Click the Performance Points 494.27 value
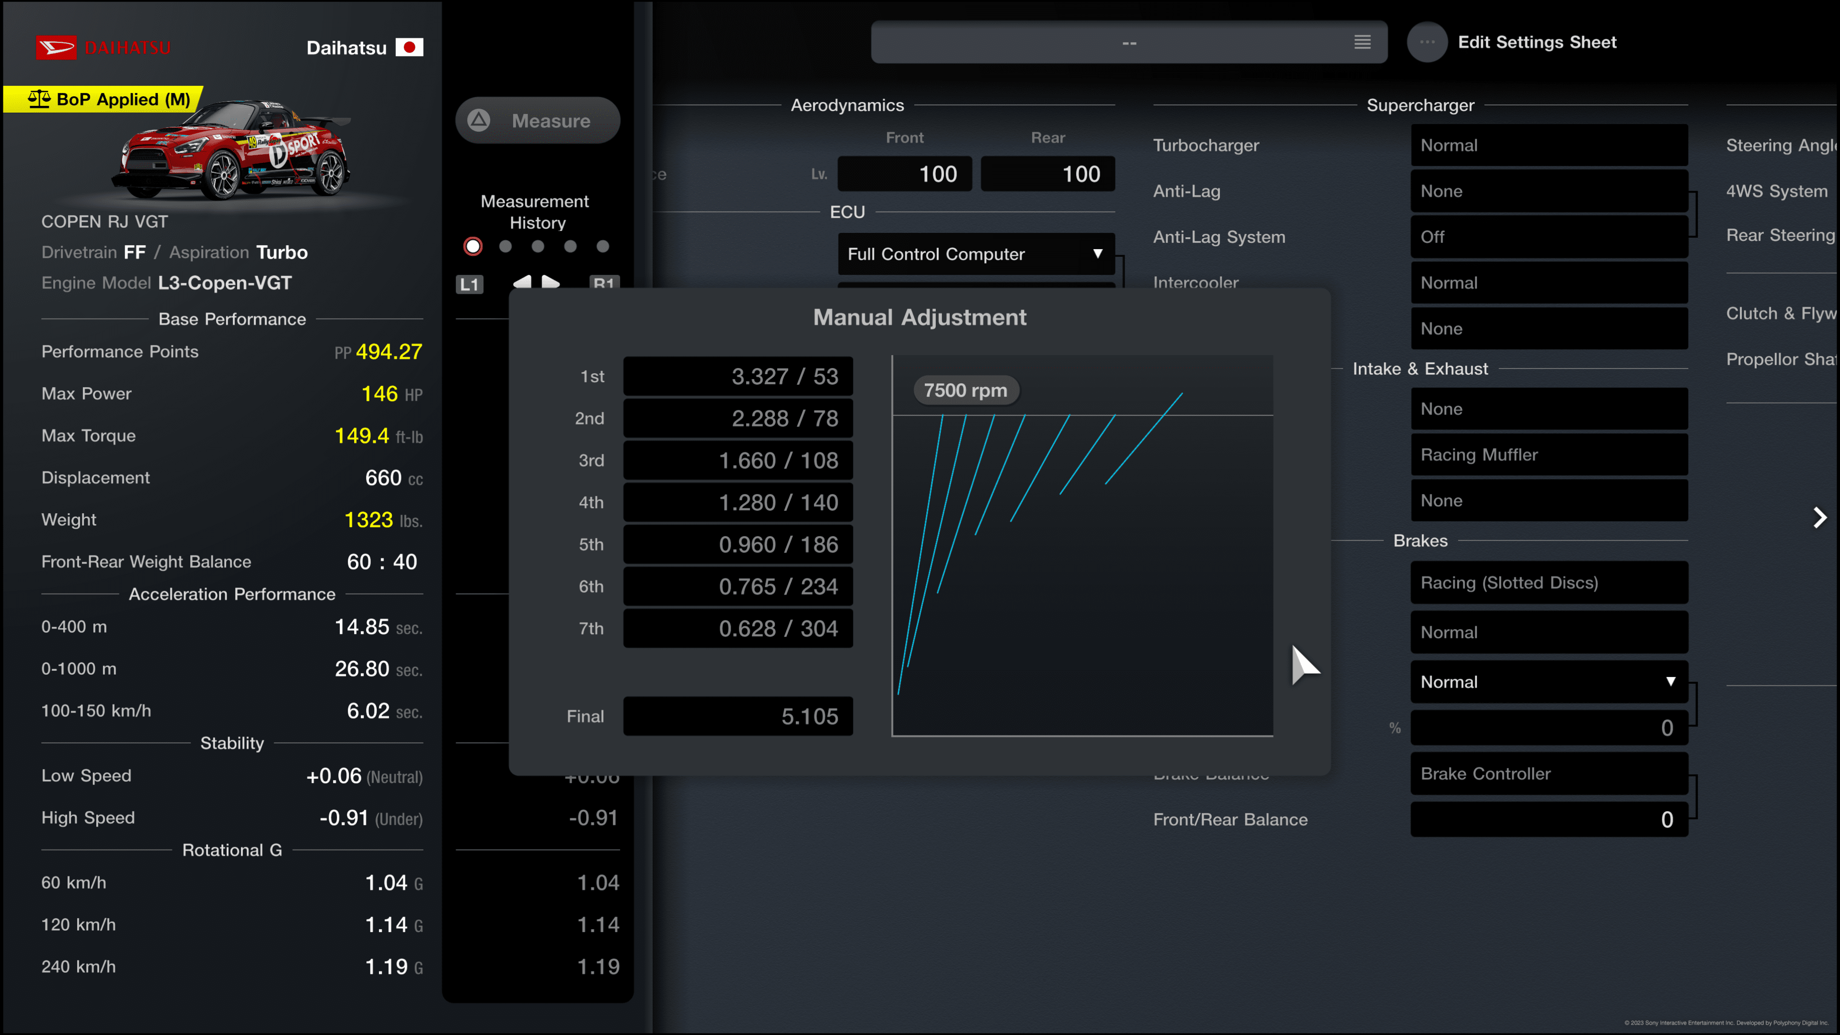The image size is (1840, 1035). coord(389,351)
